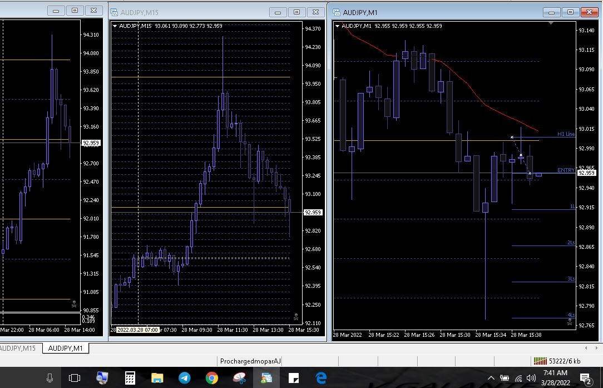603x388 pixels.
Task: Click the chart shift triangle on M1 chart
Action: coord(551,23)
